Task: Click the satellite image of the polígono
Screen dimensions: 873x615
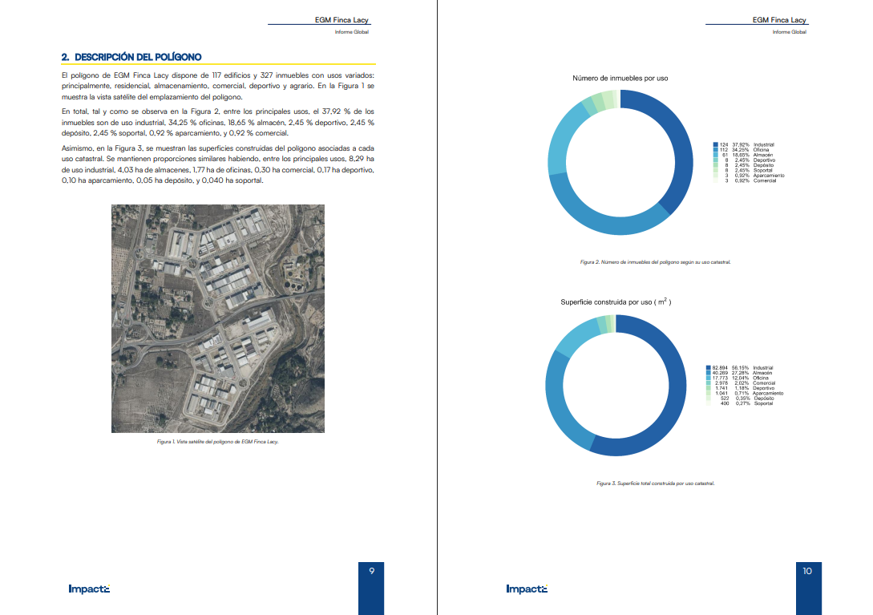Action: 217,318
